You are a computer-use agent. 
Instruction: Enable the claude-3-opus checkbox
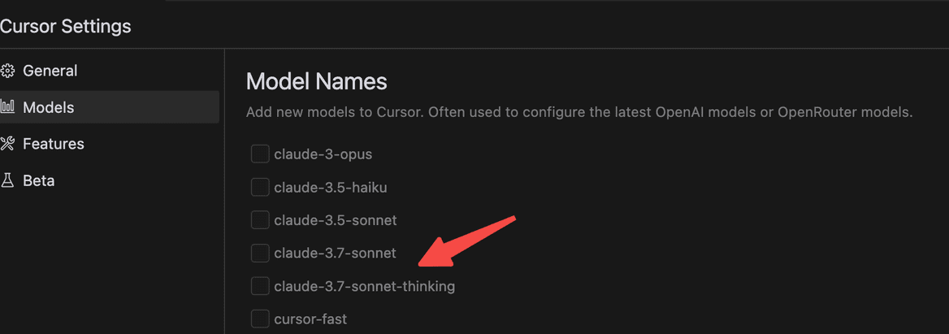click(260, 154)
